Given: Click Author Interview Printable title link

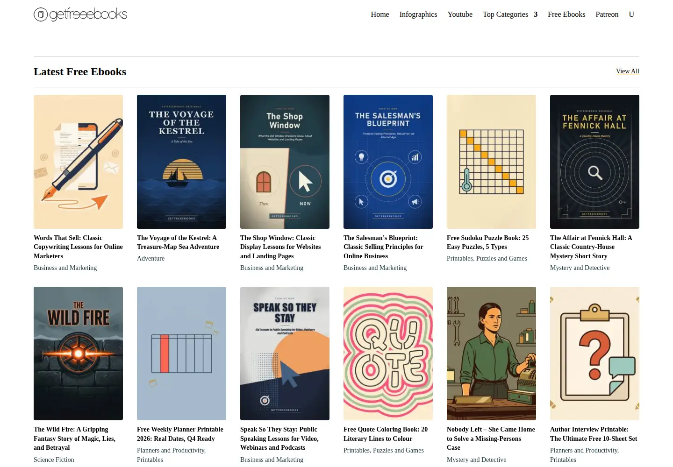Looking at the screenshot, I should coord(594,434).
